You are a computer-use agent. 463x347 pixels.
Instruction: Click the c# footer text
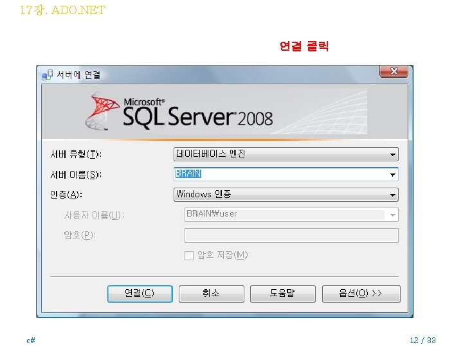(31, 341)
